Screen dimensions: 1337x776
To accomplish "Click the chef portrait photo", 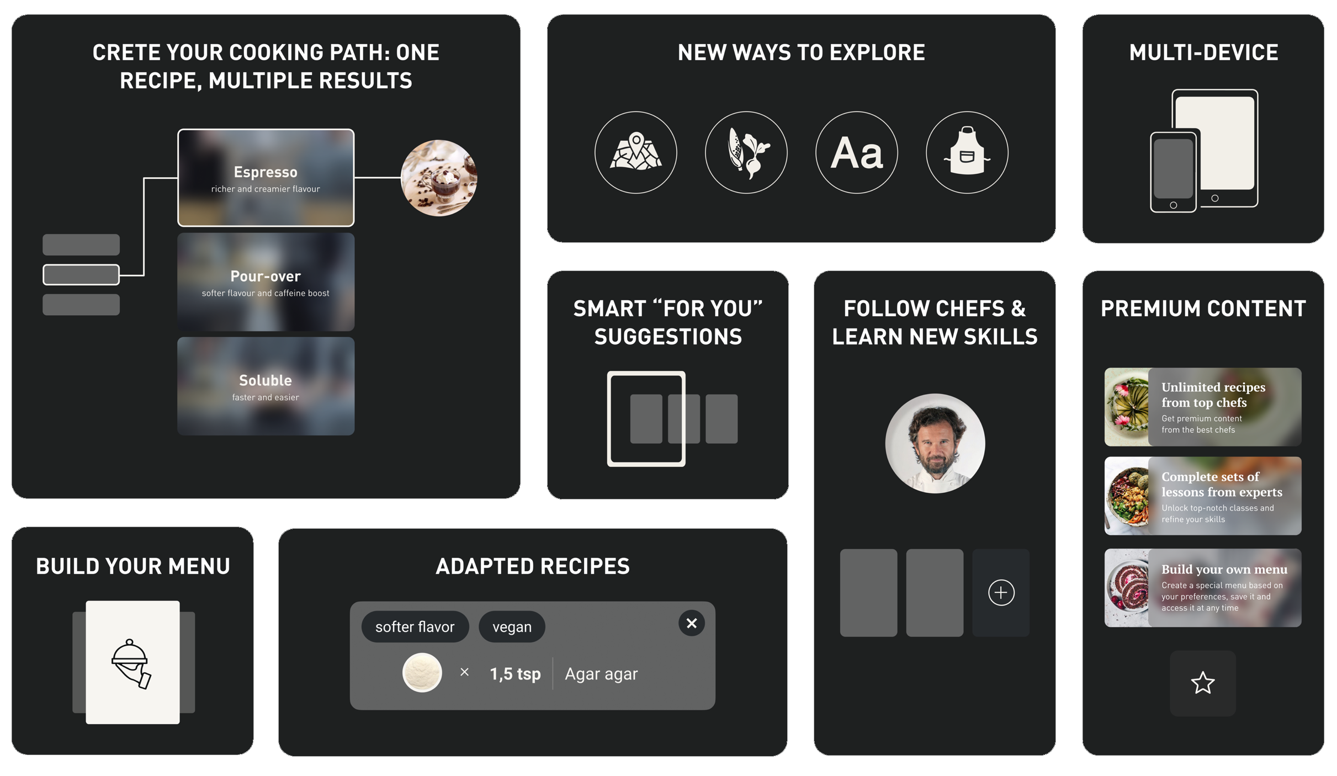I will point(935,443).
